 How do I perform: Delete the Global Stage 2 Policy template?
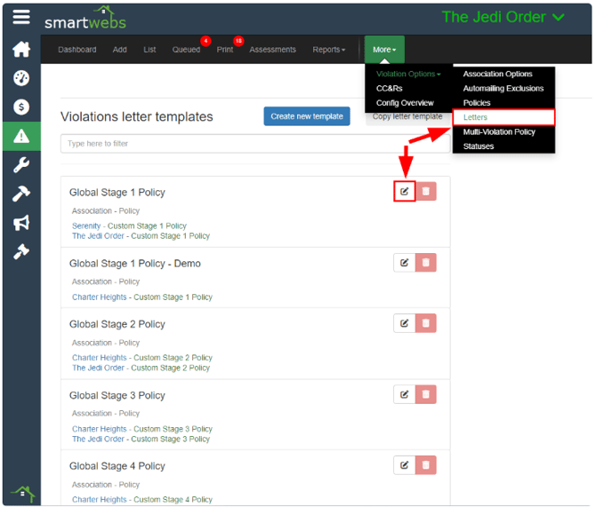pyautogui.click(x=425, y=323)
